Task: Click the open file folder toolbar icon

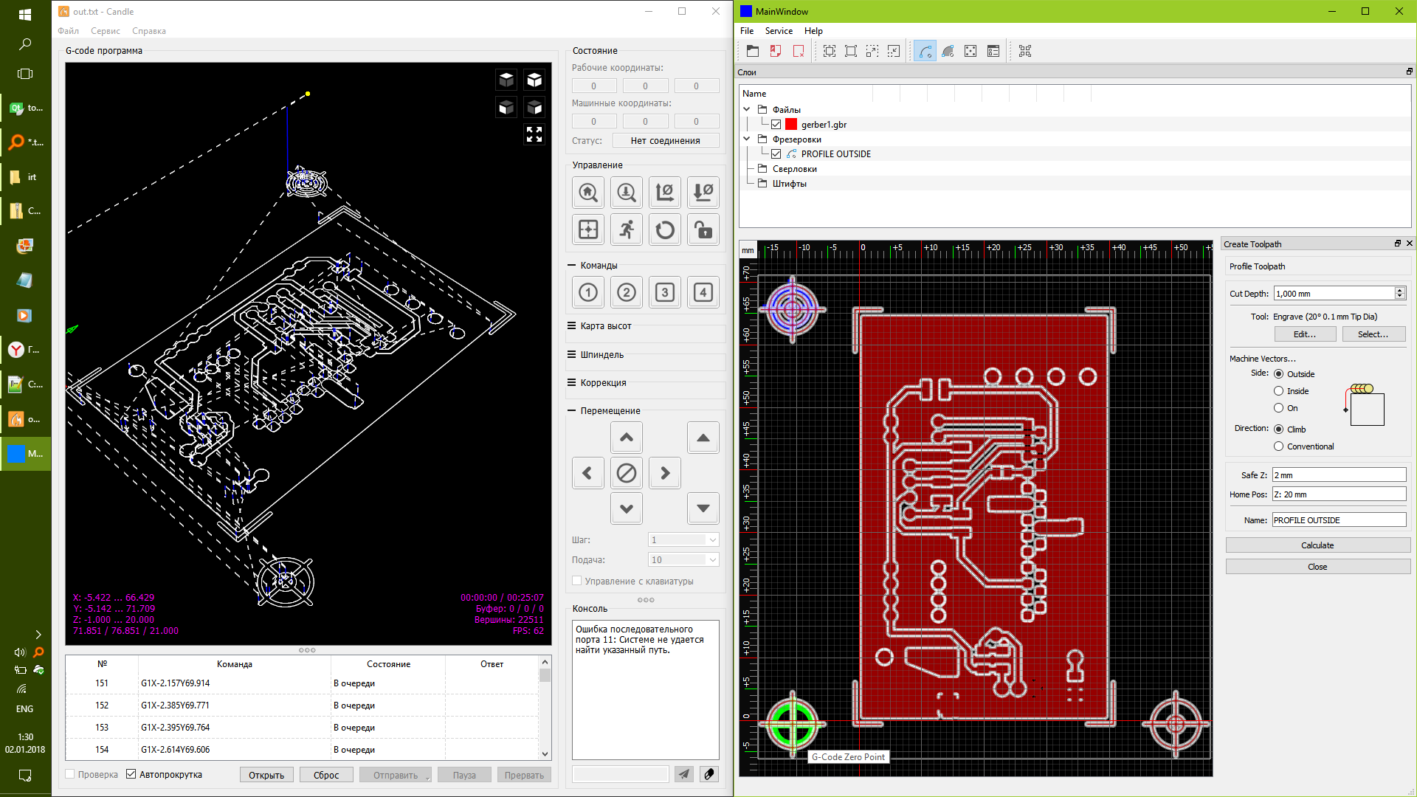Action: point(752,51)
